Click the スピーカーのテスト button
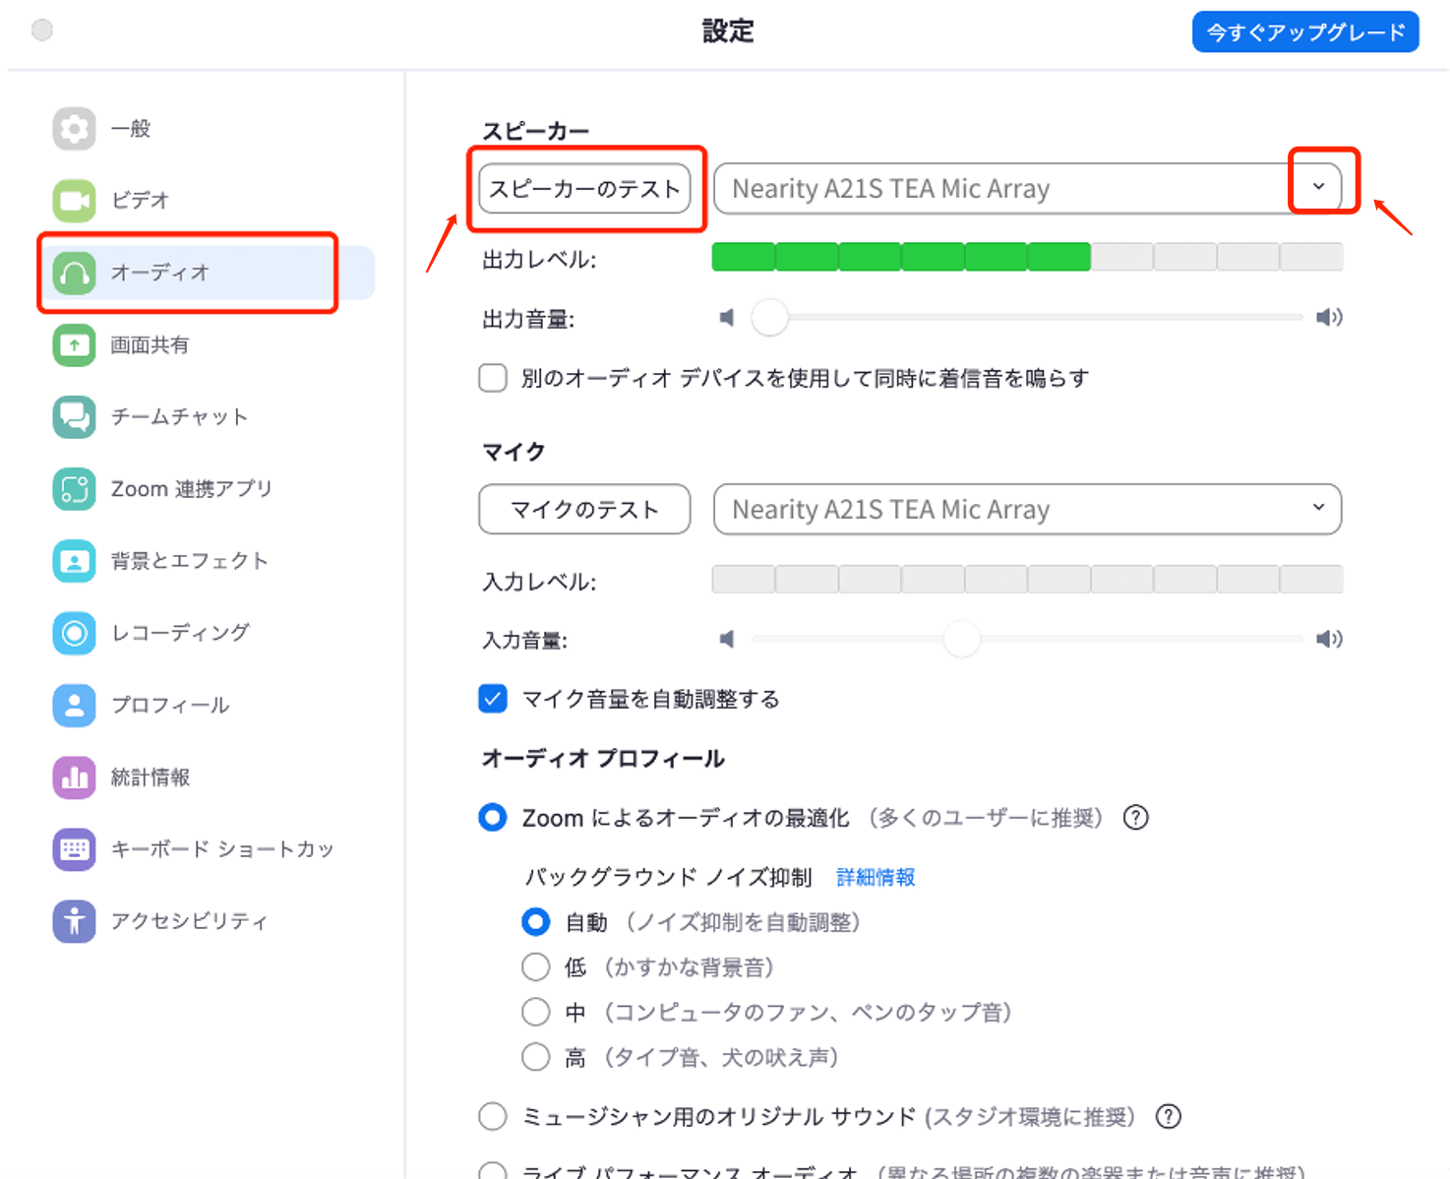The width and height of the screenshot is (1450, 1179). click(x=584, y=189)
